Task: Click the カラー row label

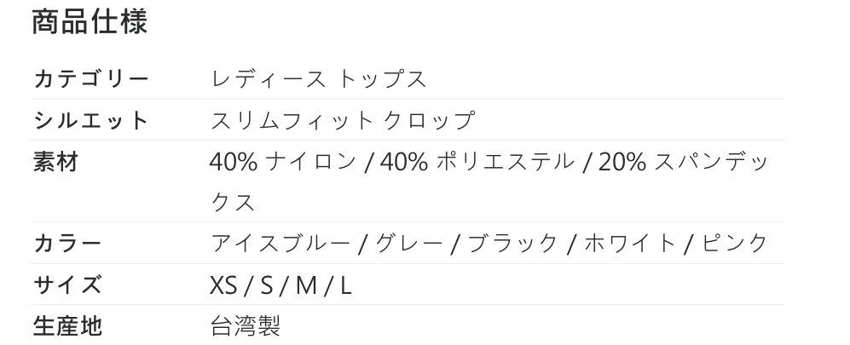Action: [68, 243]
